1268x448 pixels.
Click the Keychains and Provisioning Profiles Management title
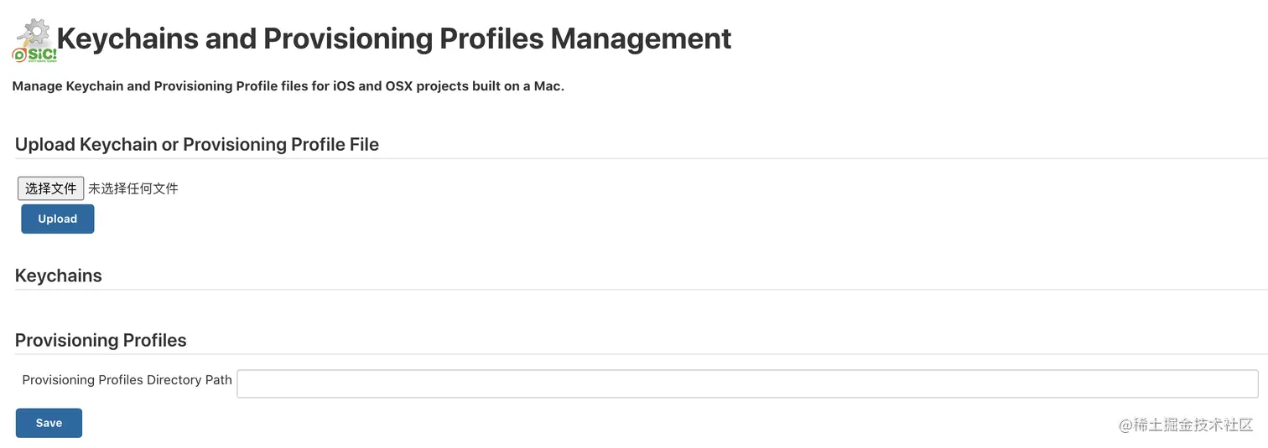[394, 39]
